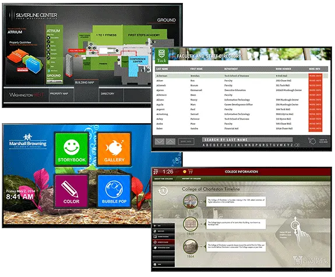
Task: Switch to the About the College tab
Action: 164,179
